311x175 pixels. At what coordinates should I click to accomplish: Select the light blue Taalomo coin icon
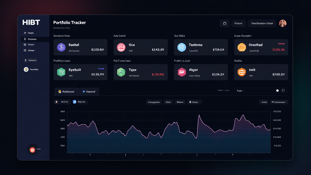(181, 47)
